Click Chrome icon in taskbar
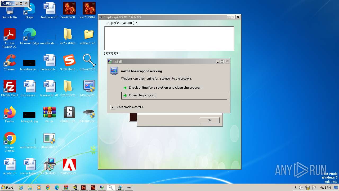 tap(48, 188)
